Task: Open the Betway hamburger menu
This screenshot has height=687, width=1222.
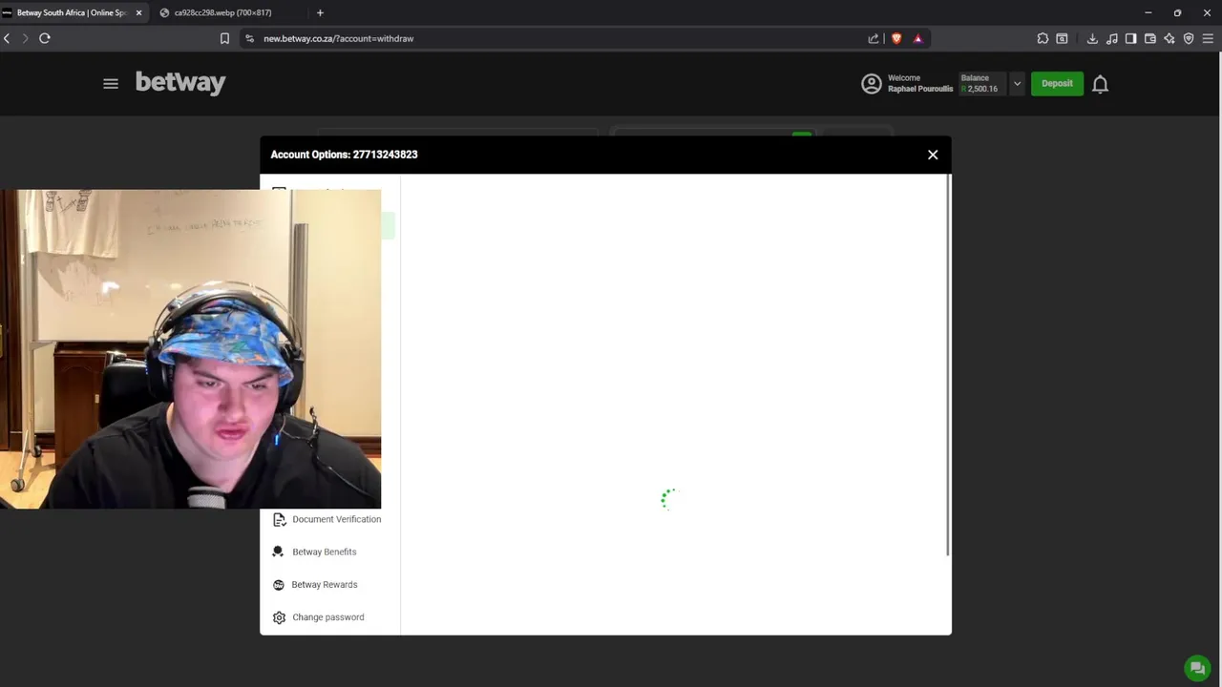Action: (111, 84)
